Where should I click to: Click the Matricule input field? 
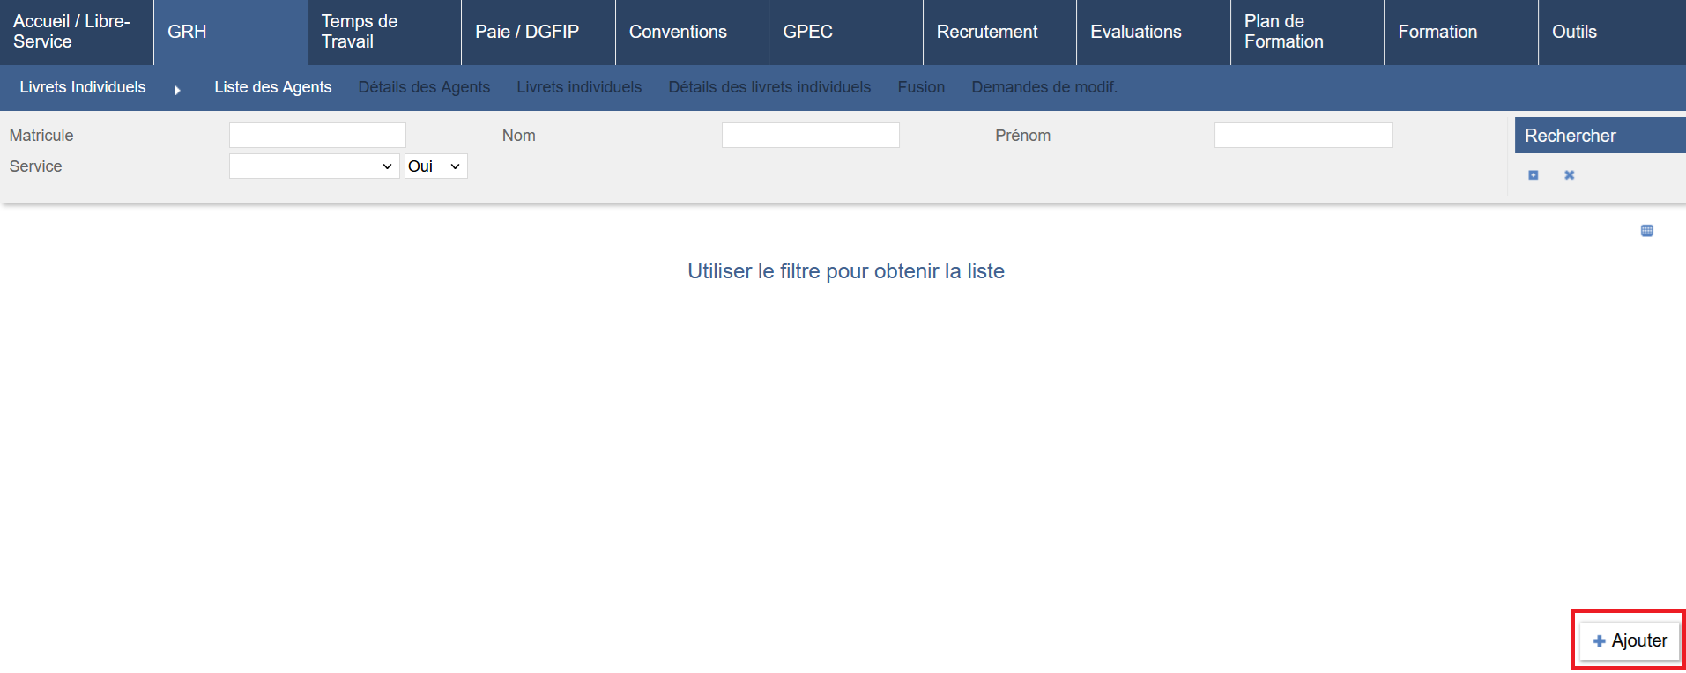coord(317,136)
